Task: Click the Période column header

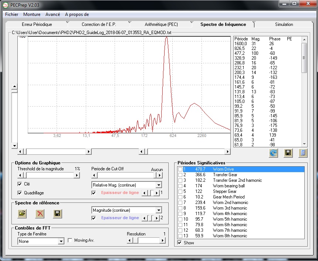Action: (x=241, y=39)
